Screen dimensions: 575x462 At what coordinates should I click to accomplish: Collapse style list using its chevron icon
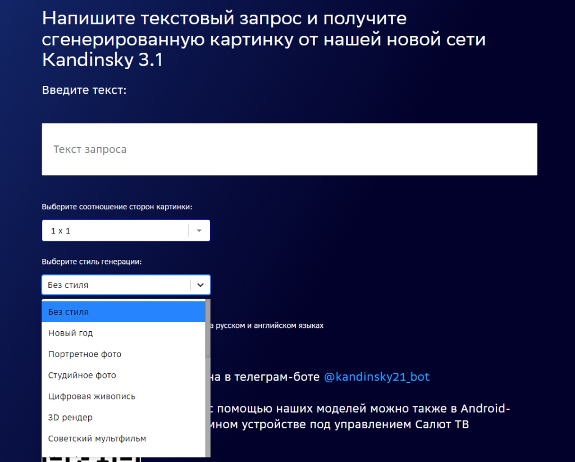click(x=200, y=285)
